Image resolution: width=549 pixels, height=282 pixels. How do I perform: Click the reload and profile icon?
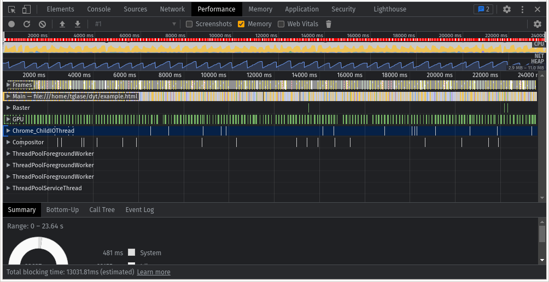[x=27, y=24]
